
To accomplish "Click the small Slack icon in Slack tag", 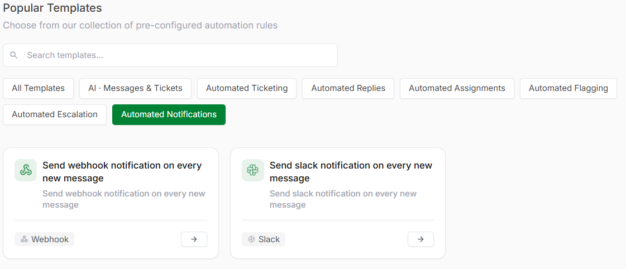I will tap(251, 239).
